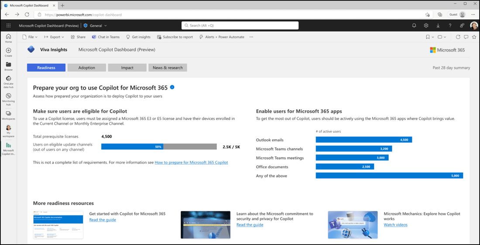Viewport: 480px width, 245px height.
Task: Open a new browser tab
Action: pos(62,6)
